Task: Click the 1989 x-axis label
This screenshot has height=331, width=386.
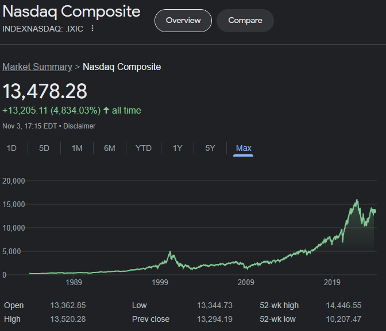Action: pyautogui.click(x=74, y=282)
